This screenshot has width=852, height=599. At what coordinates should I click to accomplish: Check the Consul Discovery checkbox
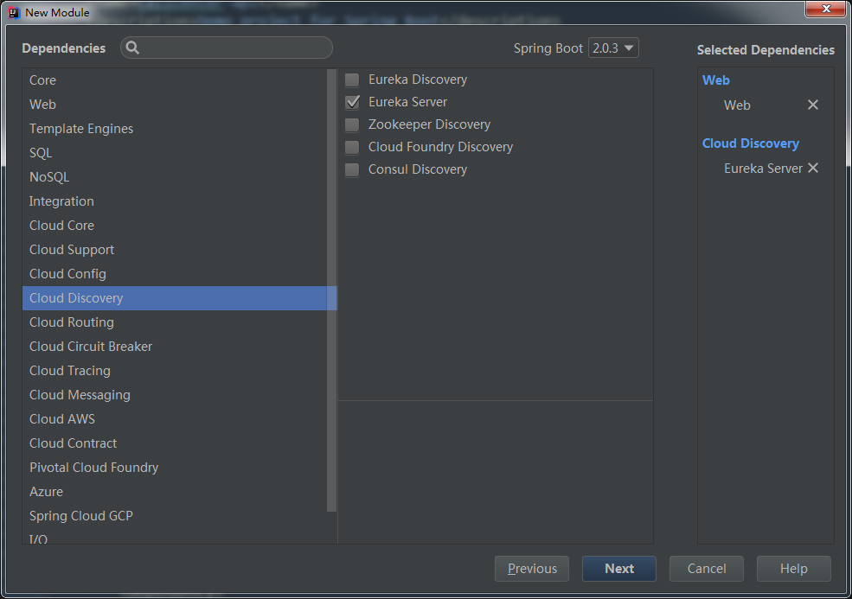352,169
